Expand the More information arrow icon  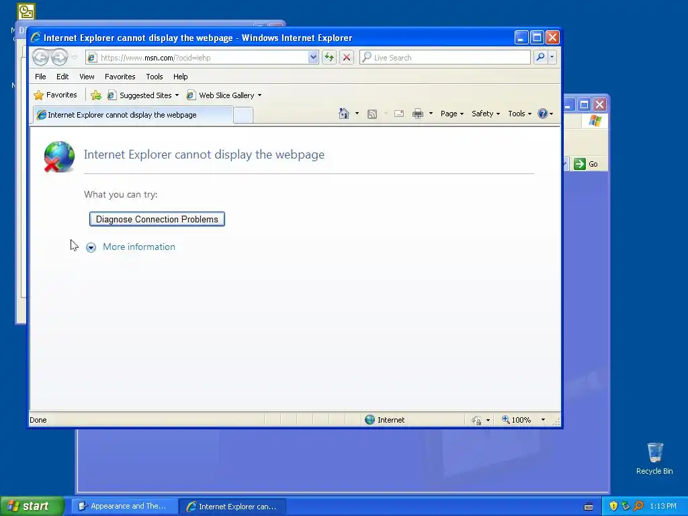91,247
